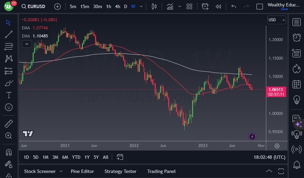
Task: Open the time interval dropdown chevron
Action: coord(141,6)
